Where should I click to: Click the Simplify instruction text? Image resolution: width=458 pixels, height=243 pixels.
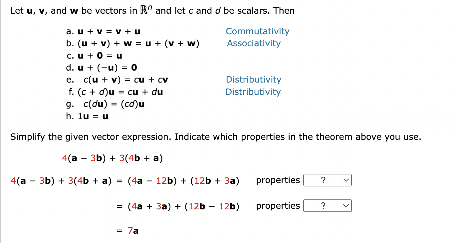[216, 136]
